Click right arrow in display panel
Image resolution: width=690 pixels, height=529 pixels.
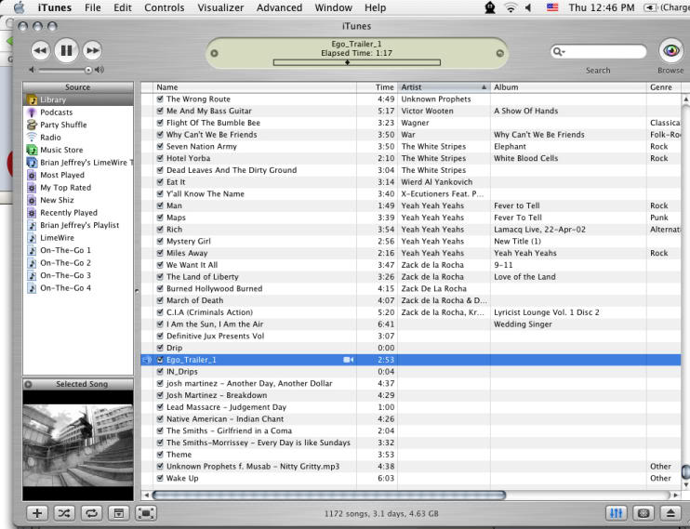click(x=499, y=53)
